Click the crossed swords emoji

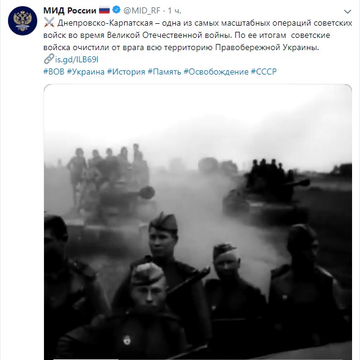(x=49, y=23)
